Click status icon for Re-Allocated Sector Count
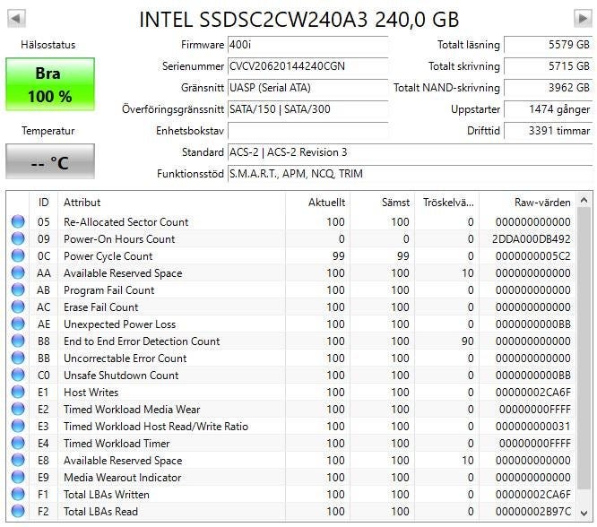597x527 pixels. pos(18,222)
